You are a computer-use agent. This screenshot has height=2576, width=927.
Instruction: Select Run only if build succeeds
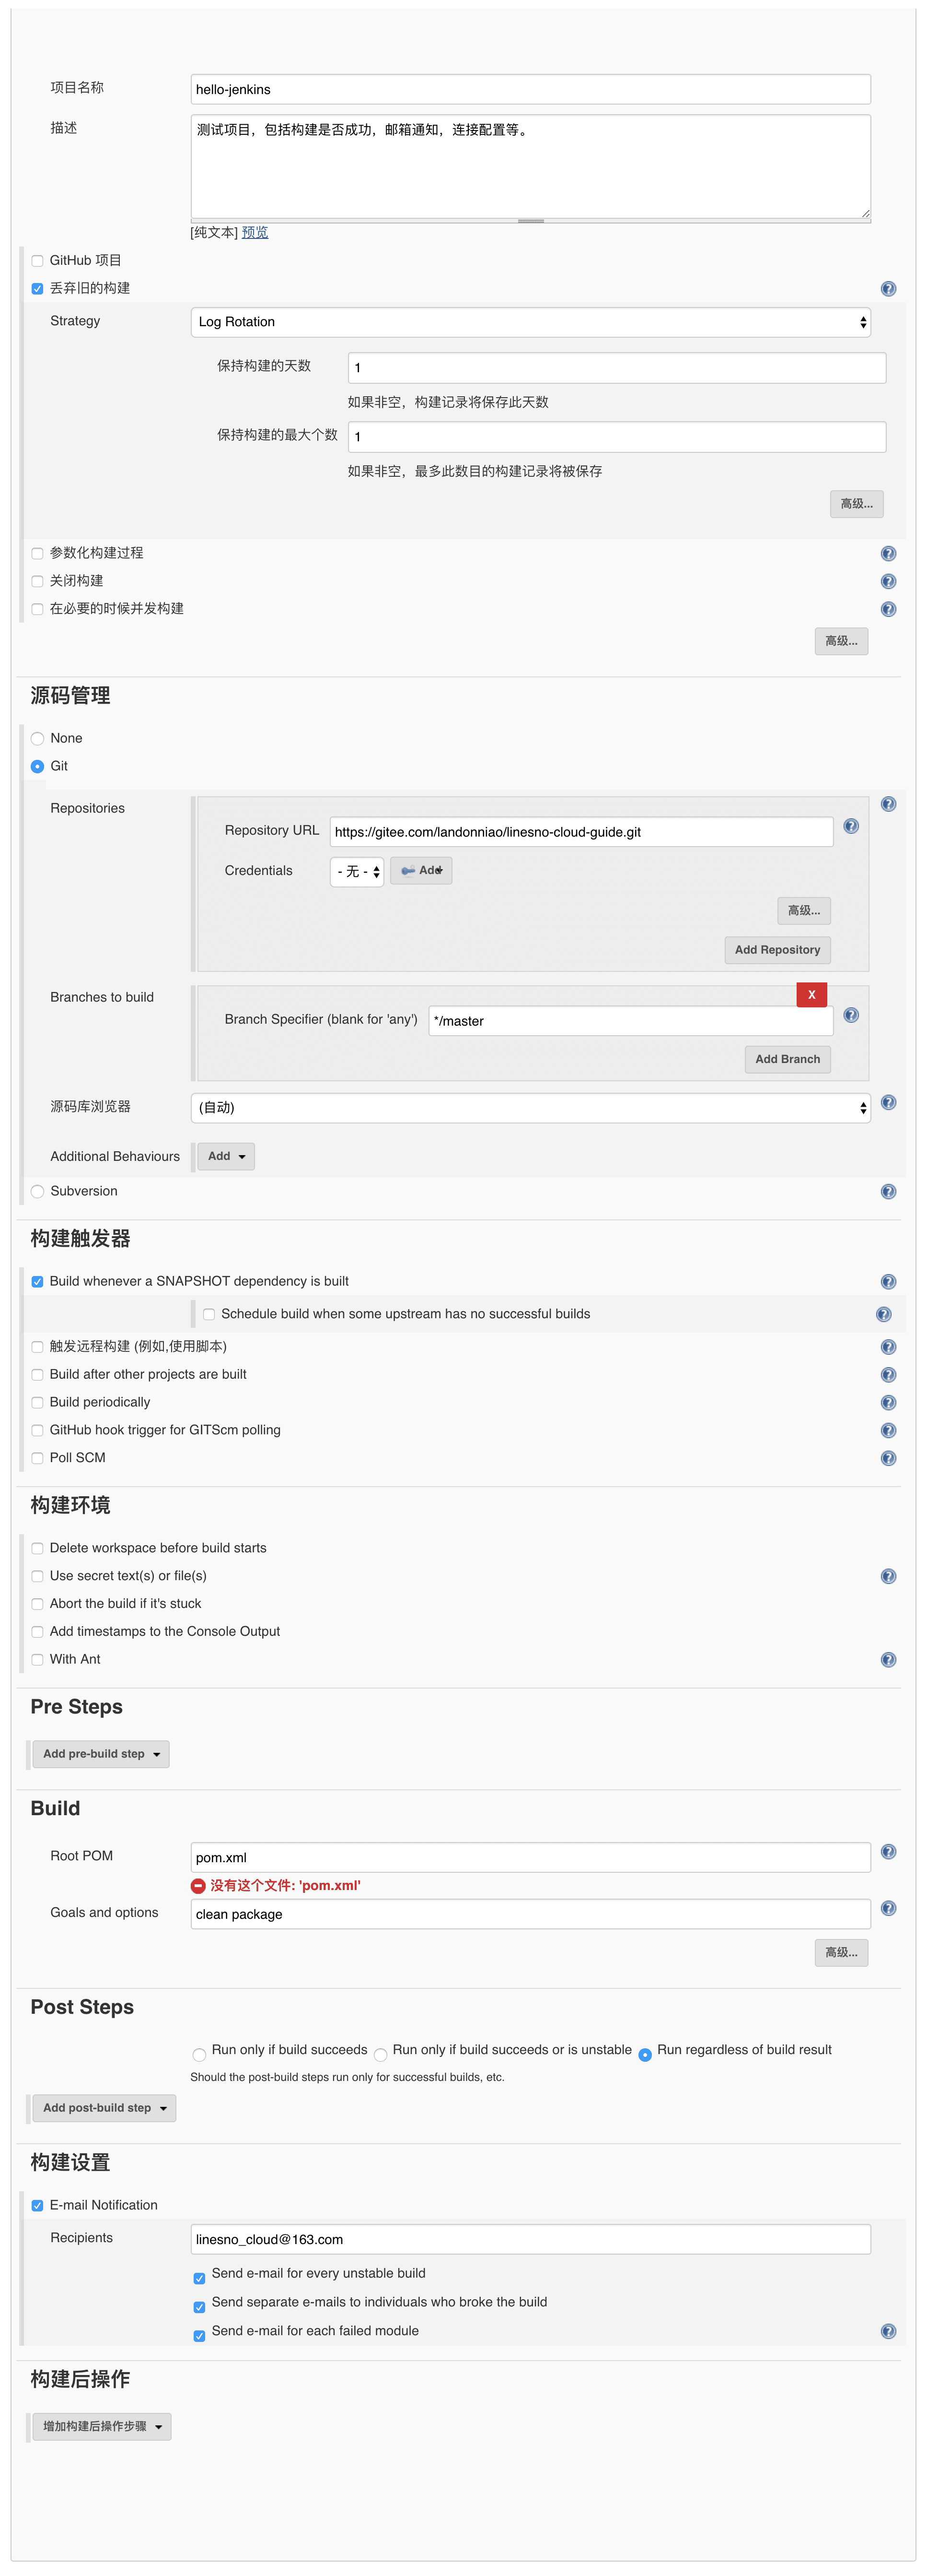200,2055
